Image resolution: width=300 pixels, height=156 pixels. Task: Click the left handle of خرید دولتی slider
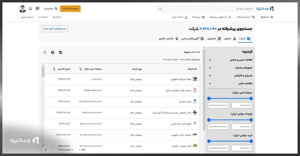point(209,141)
